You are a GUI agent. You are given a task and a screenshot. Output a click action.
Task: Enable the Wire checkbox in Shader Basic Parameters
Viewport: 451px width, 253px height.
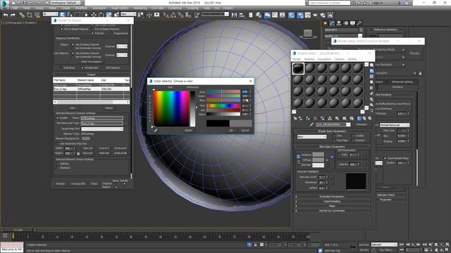click(x=334, y=136)
